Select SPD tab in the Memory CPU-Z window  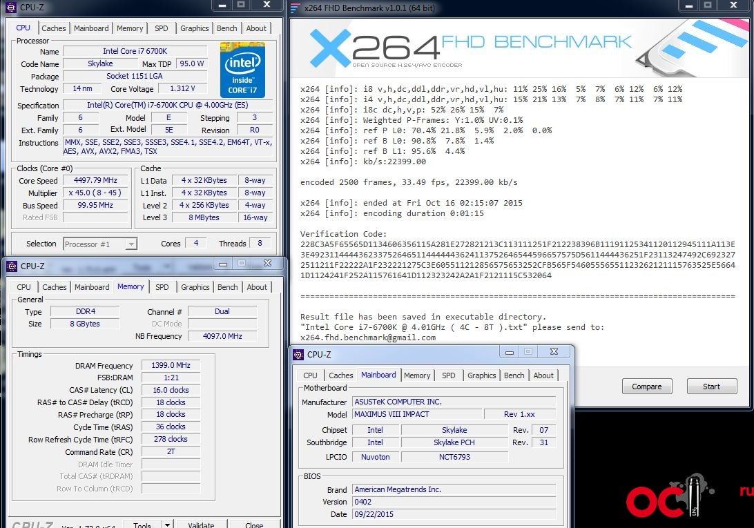click(162, 287)
